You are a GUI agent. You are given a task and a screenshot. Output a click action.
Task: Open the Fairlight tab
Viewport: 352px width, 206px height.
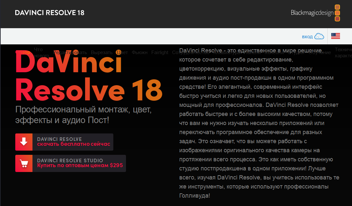160,52
